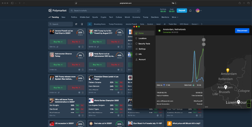
Task: Expand the More categories dropdown
Action: pyautogui.click(x=175, y=17)
